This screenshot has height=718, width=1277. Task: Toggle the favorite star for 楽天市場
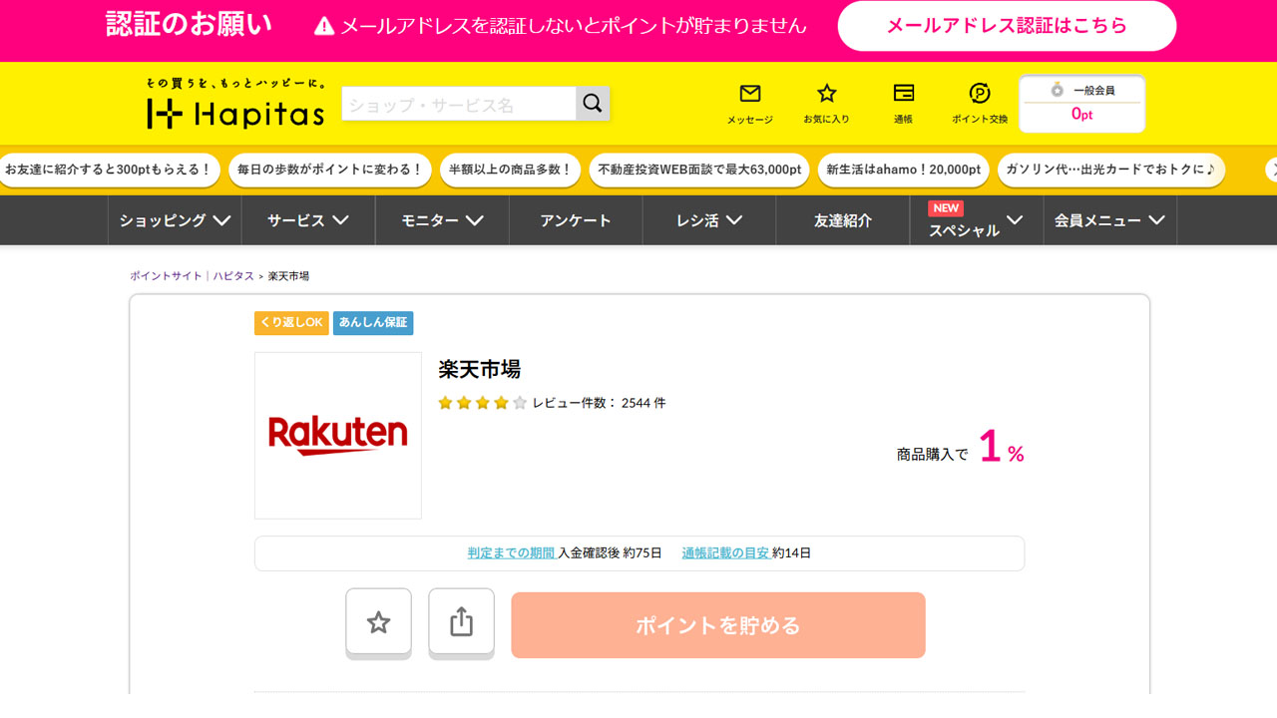[378, 622]
